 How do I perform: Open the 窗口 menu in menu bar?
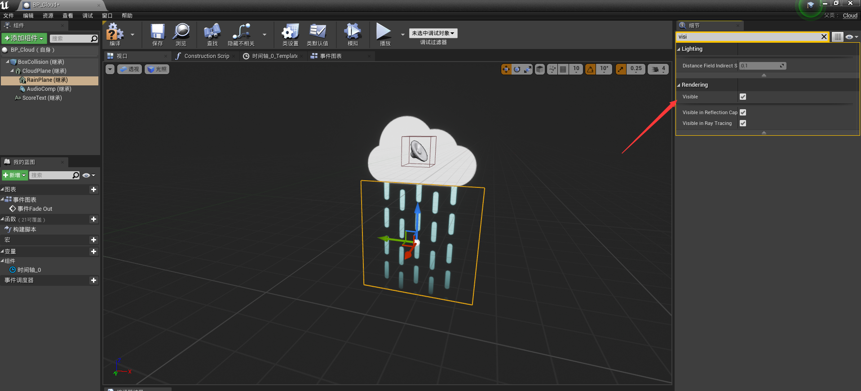click(x=107, y=16)
